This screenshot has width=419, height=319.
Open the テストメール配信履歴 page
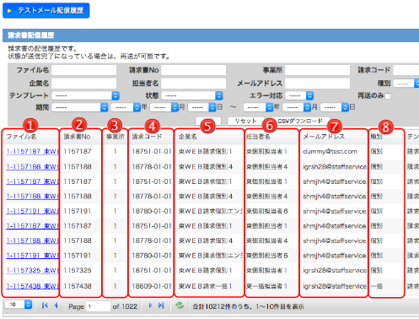coord(46,11)
